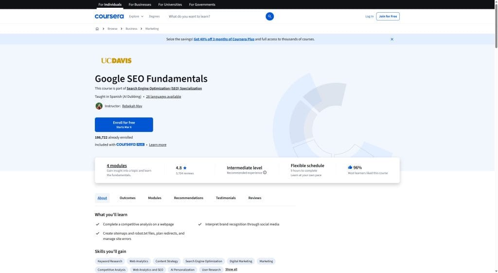Click the Web Analytics and SEO skill tag
This screenshot has height=273, width=498.
[x=148, y=270]
